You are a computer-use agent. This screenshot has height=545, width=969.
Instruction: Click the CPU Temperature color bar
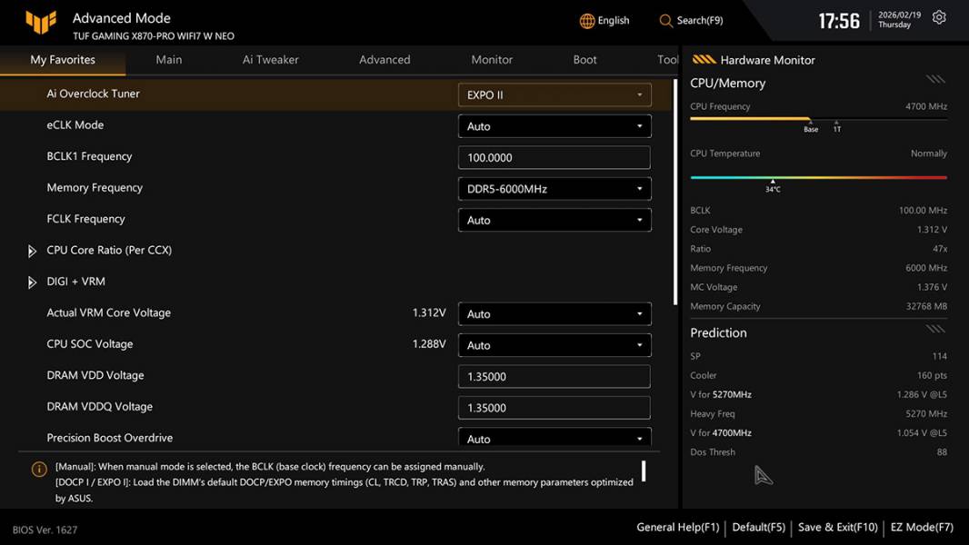click(818, 178)
